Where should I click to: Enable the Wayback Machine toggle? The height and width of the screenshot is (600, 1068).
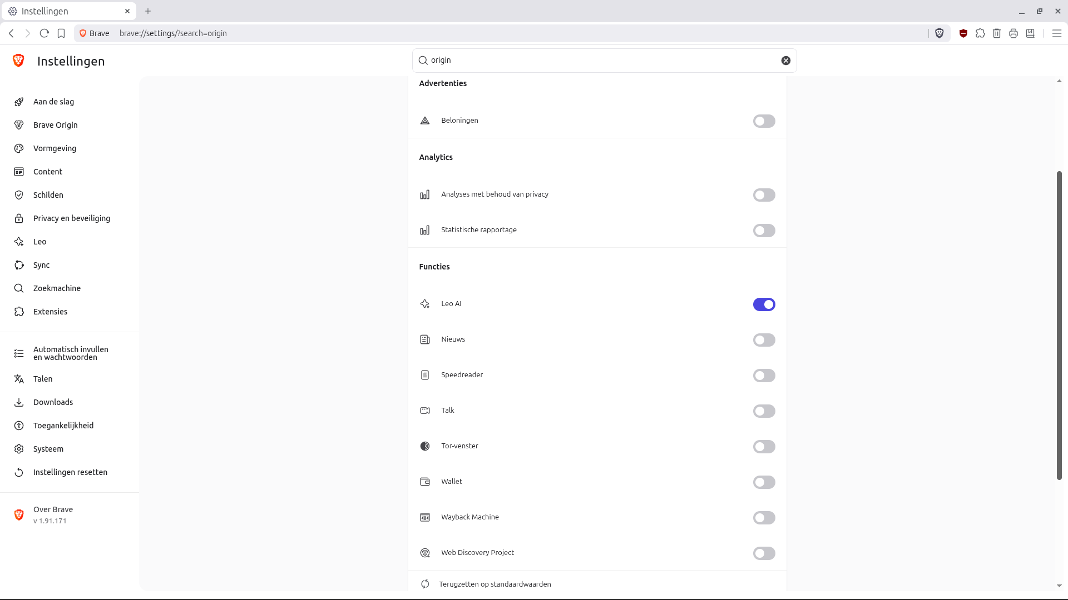764,518
